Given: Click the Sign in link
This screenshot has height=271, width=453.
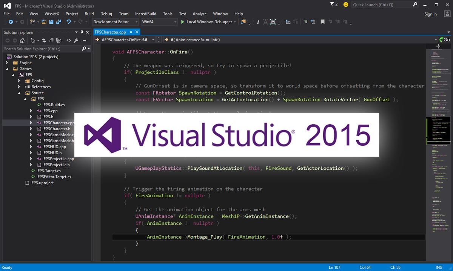Looking at the screenshot, I should (x=430, y=14).
